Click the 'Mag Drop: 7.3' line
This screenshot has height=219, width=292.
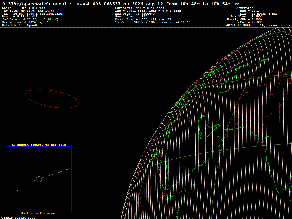135,14
